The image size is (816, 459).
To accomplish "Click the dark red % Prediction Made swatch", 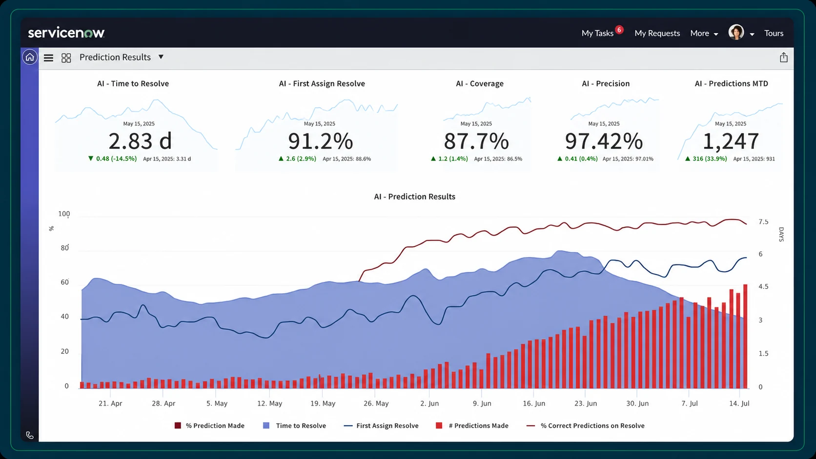I will point(178,425).
